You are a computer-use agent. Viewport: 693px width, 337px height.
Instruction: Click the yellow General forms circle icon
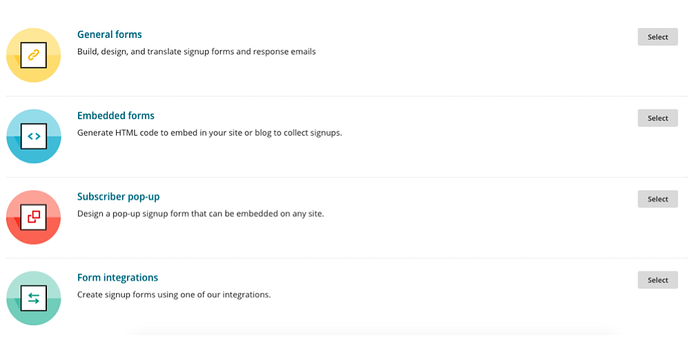[x=34, y=55]
